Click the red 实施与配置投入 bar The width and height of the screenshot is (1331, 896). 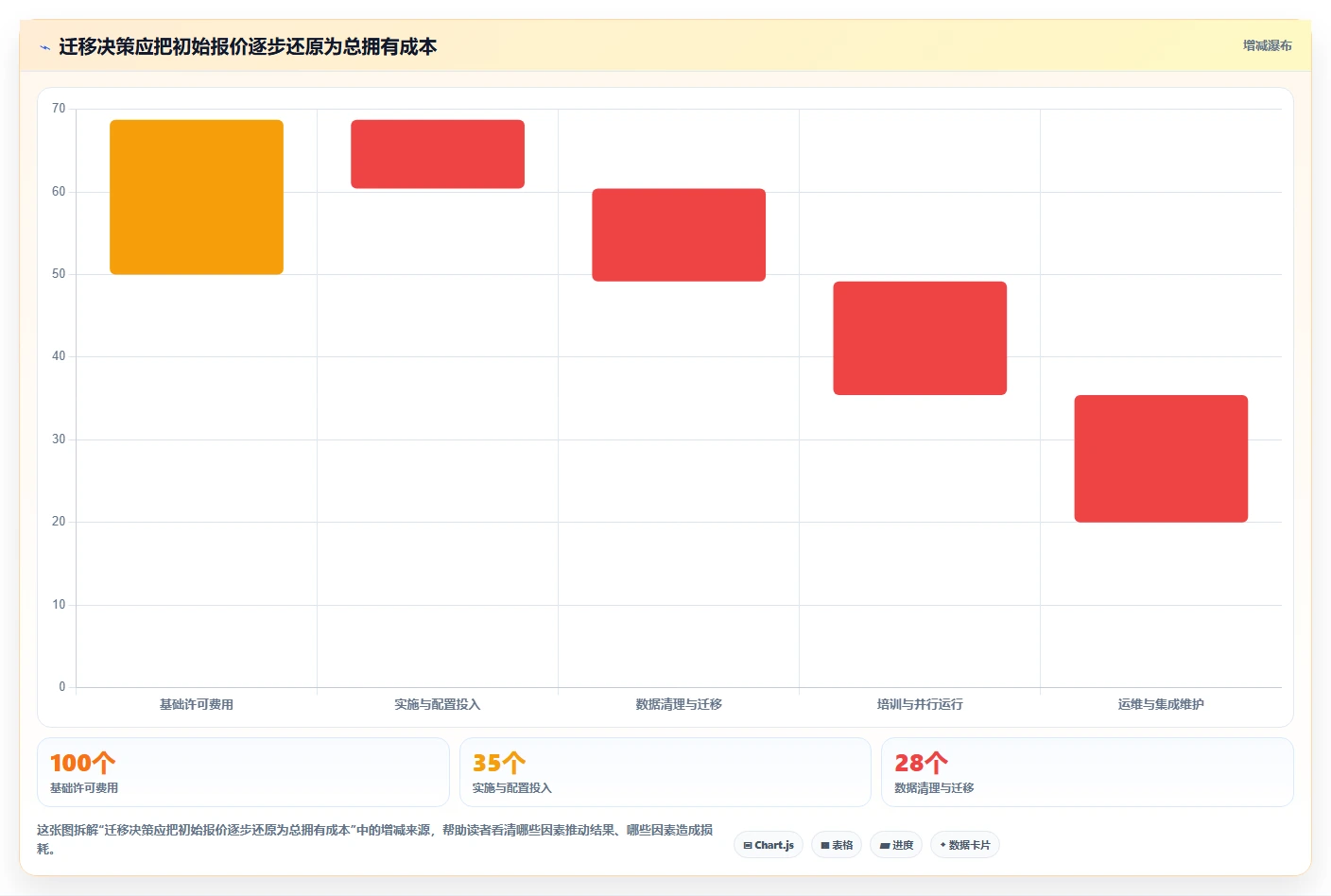tap(438, 154)
